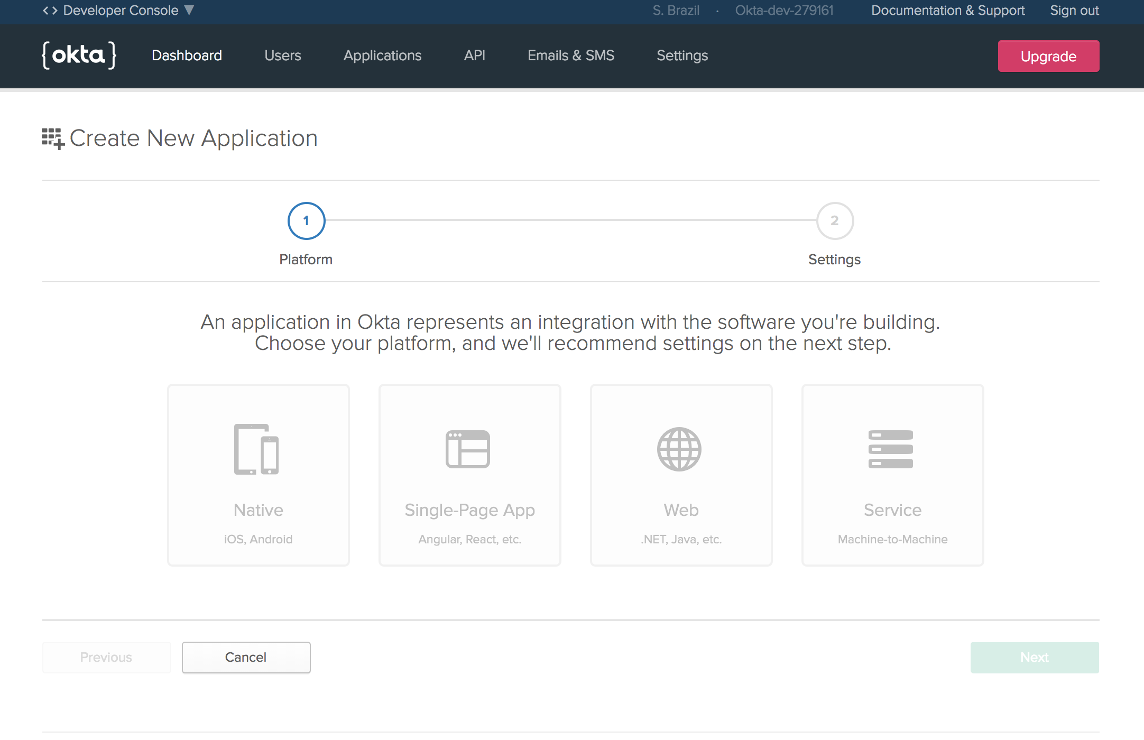Click the Sign out link
This screenshot has width=1144, height=740.
coord(1074,11)
